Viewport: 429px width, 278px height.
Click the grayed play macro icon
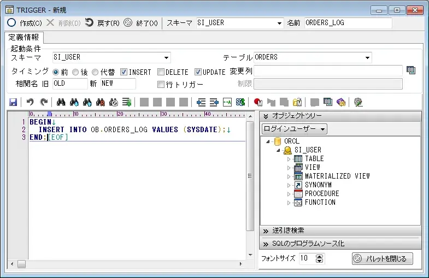(271, 102)
